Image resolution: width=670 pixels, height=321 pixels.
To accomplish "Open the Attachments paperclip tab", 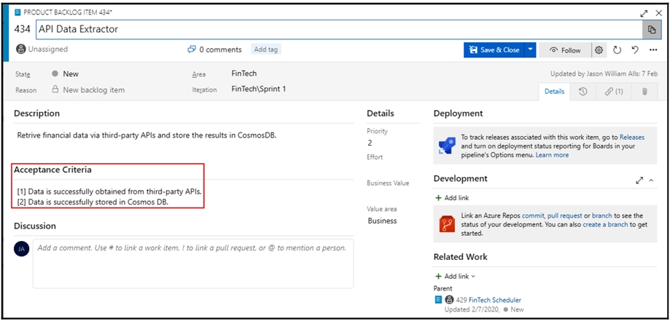I will click(644, 92).
